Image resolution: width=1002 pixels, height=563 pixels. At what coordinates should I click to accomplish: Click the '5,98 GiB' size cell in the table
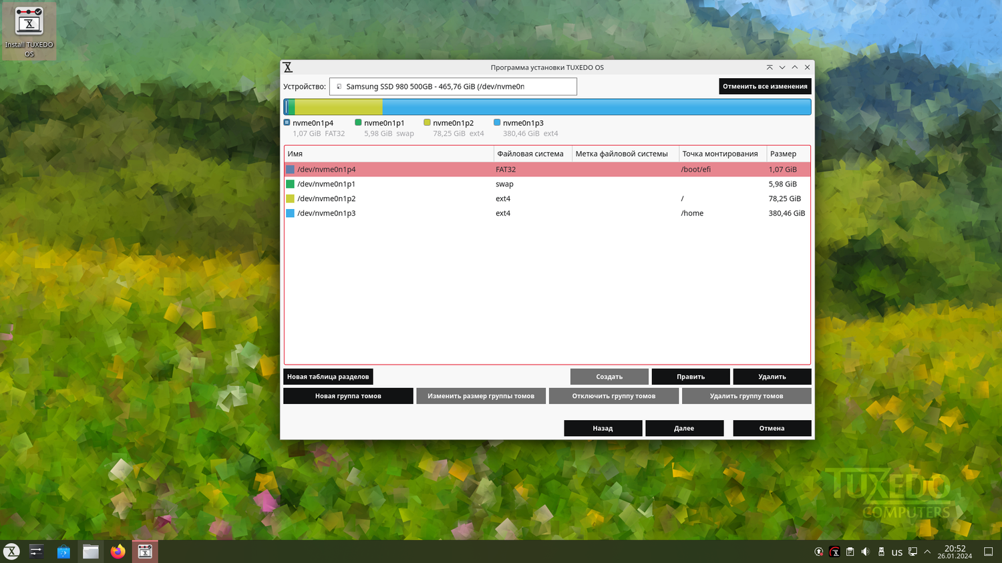[x=783, y=184]
